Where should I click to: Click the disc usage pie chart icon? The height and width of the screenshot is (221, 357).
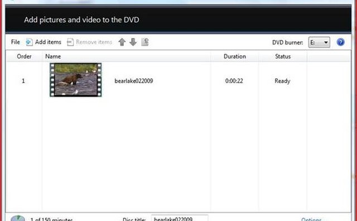coord(18,218)
